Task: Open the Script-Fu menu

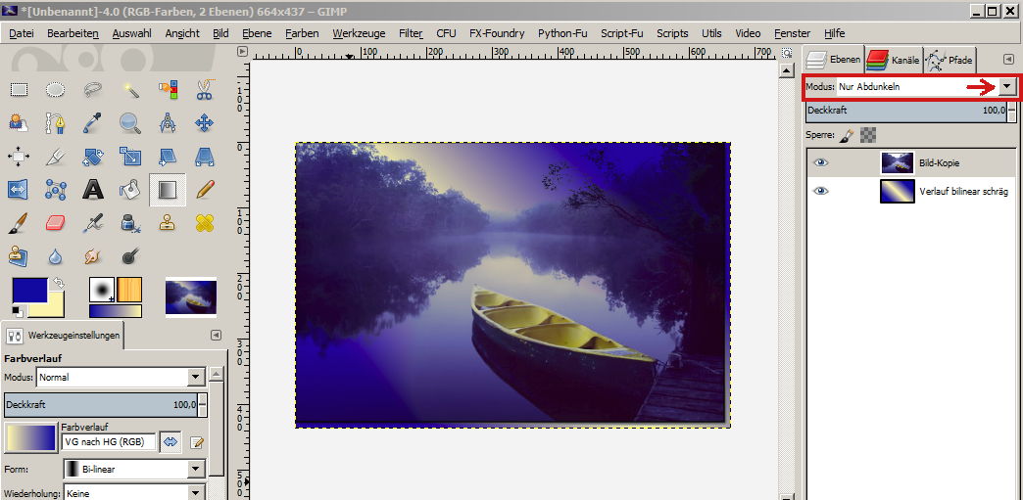Action: pos(622,33)
